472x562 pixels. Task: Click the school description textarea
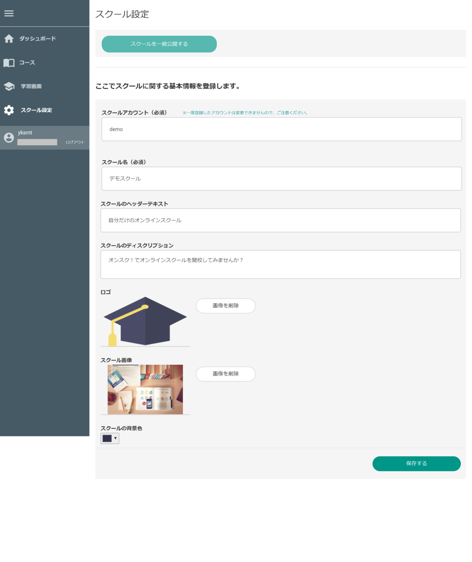point(281,264)
